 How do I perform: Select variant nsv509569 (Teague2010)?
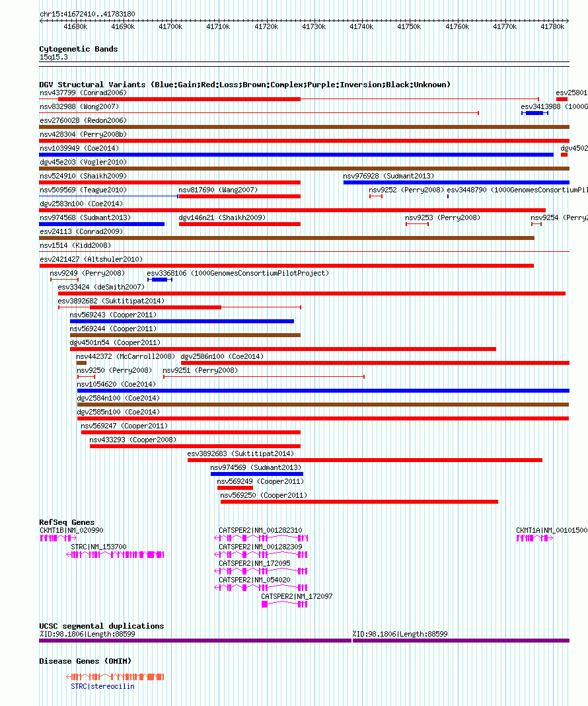(83, 190)
